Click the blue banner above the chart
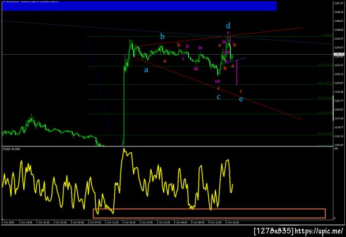The width and height of the screenshot is (346, 237). (139, 6)
